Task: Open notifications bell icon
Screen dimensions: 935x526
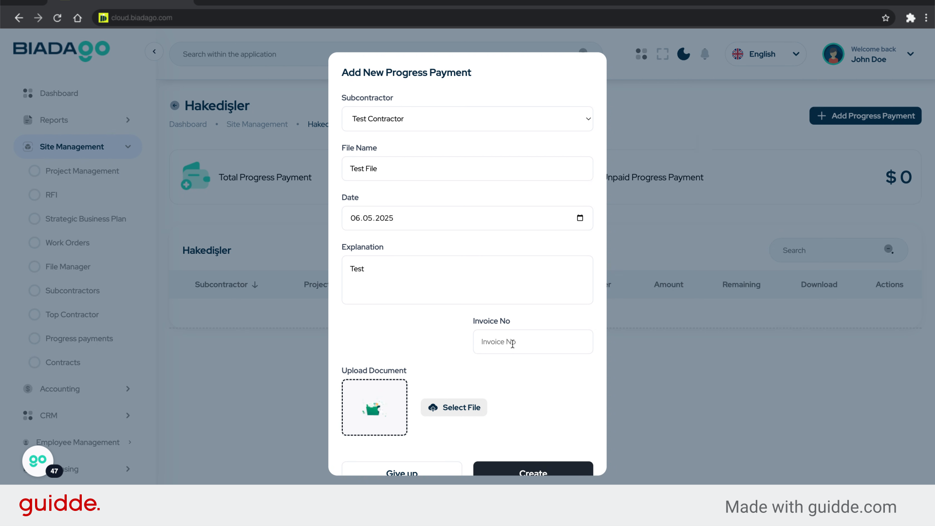Action: [705, 54]
